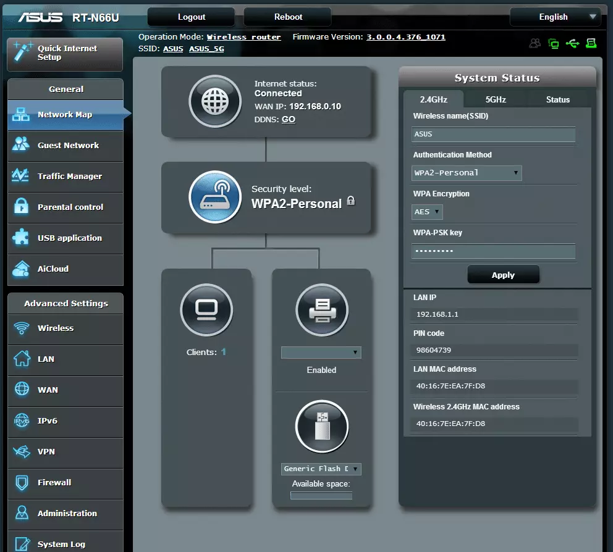
Task: Click the USB flash drive icon
Action: tap(322, 427)
